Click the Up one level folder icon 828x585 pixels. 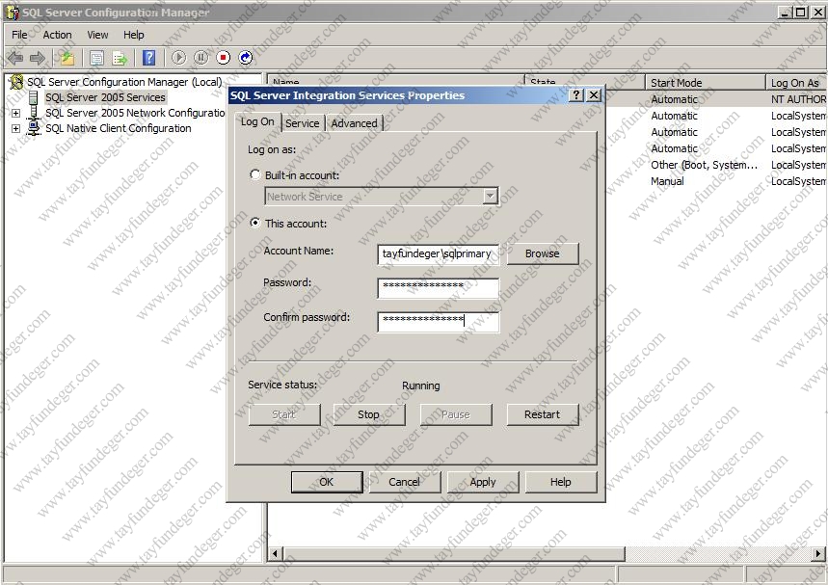67,58
